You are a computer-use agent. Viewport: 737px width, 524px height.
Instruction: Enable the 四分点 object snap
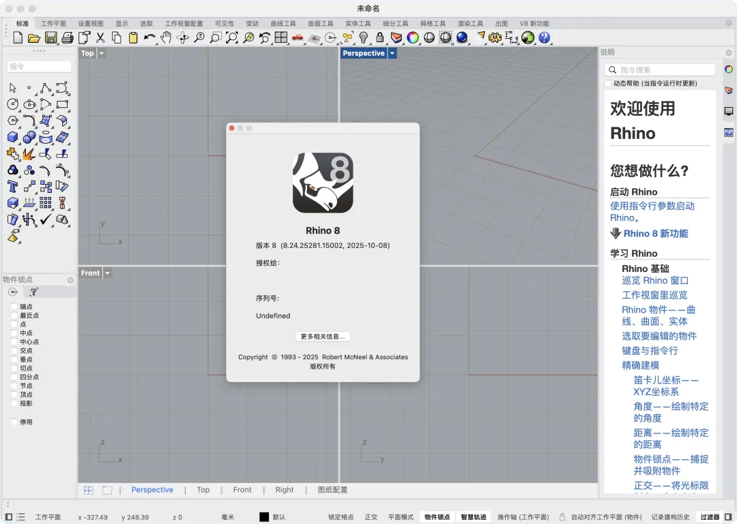point(14,377)
